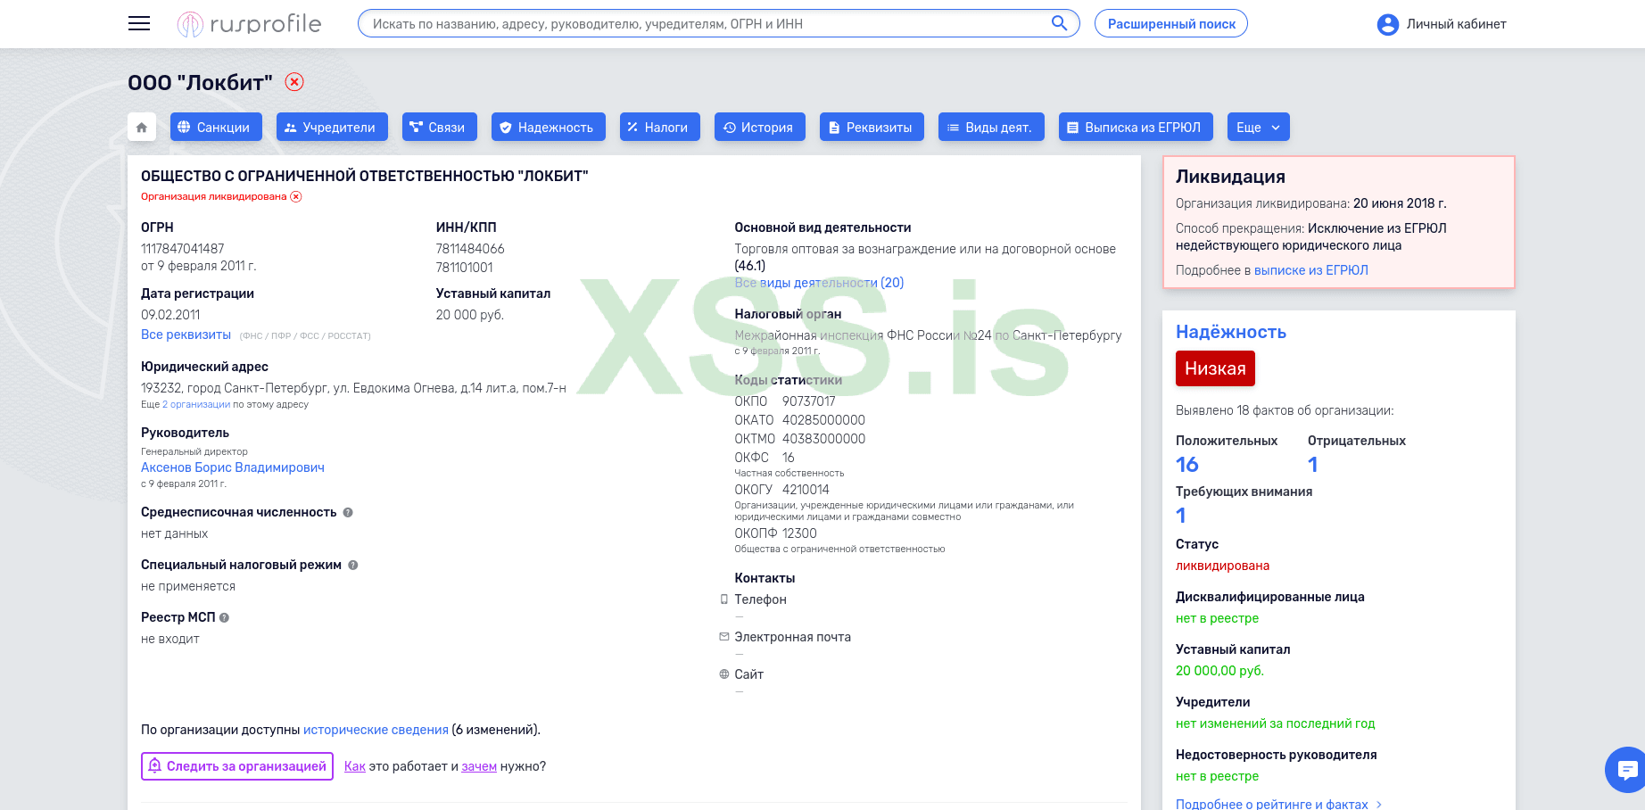Open Все реквизиты link
This screenshot has width=1645, height=810.
coord(186,335)
